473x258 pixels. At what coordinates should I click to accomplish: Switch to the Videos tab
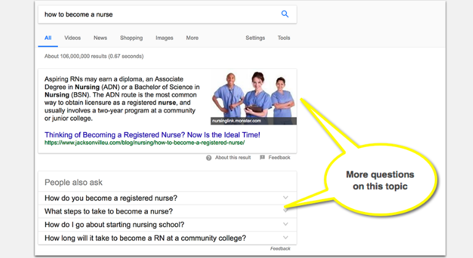click(x=73, y=38)
